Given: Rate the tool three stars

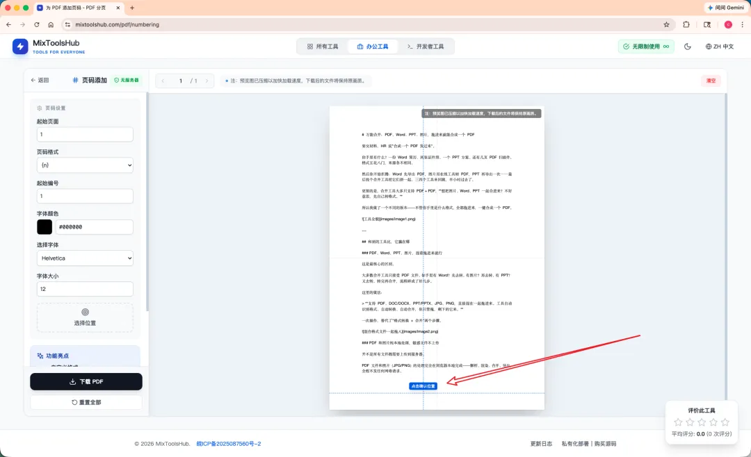Looking at the screenshot, I should pyautogui.click(x=702, y=422).
